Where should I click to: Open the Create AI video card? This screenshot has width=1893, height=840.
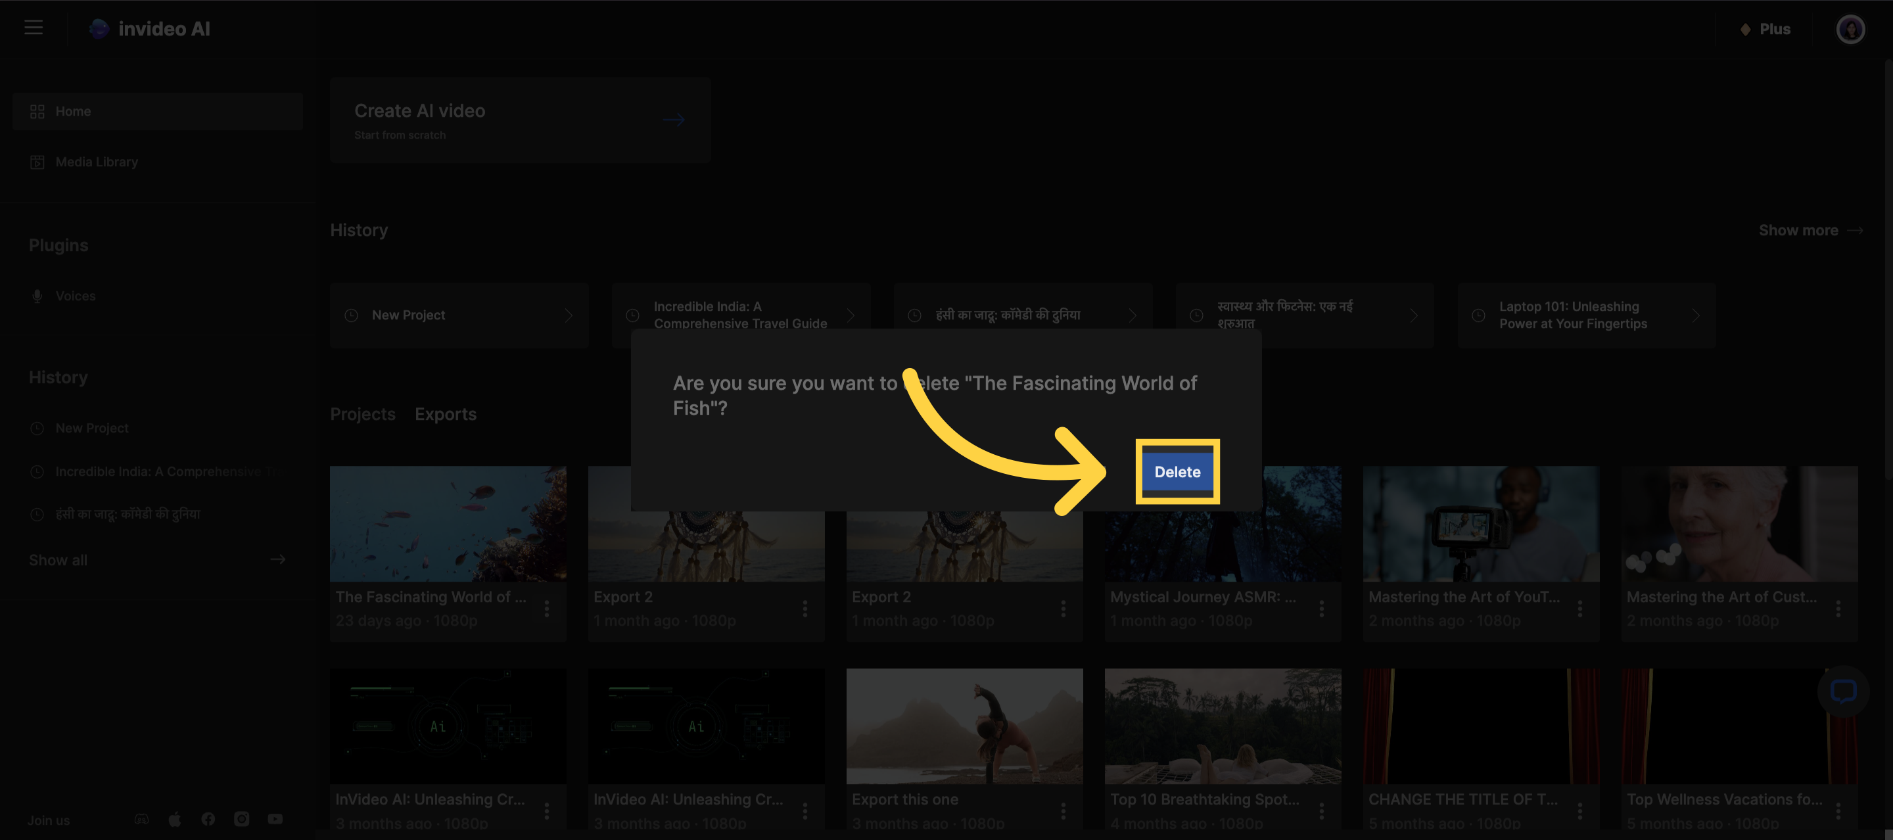521,120
